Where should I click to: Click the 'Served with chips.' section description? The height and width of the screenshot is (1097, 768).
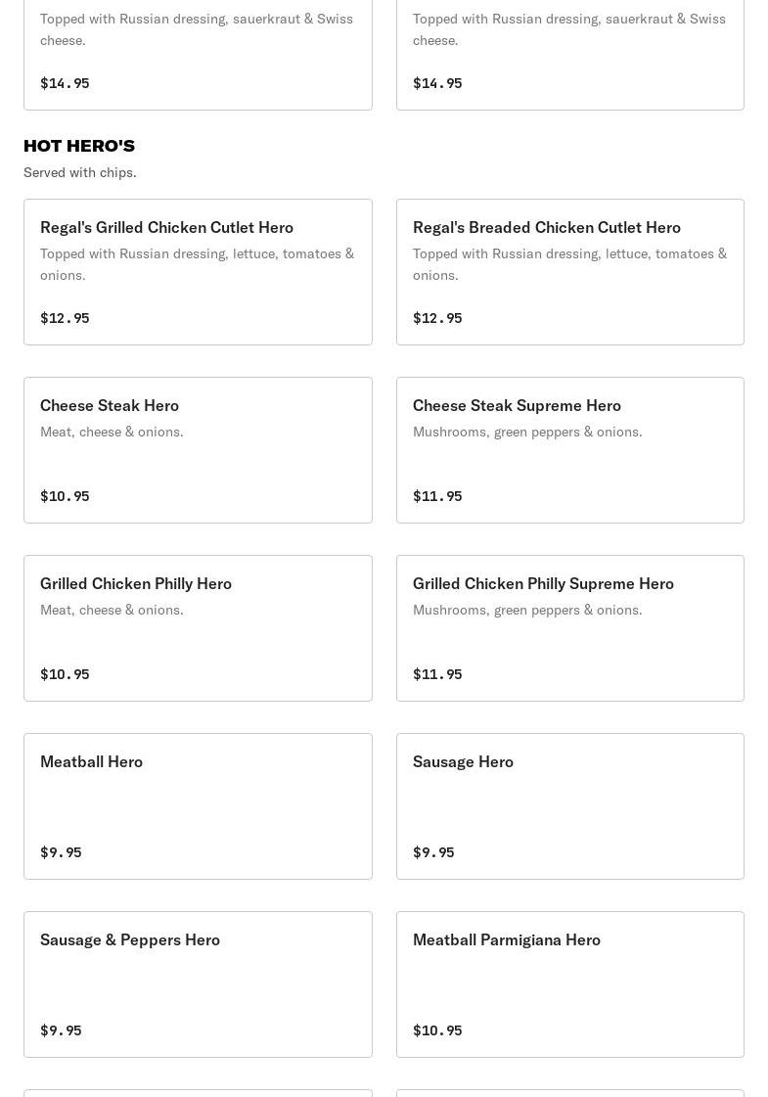tap(80, 172)
